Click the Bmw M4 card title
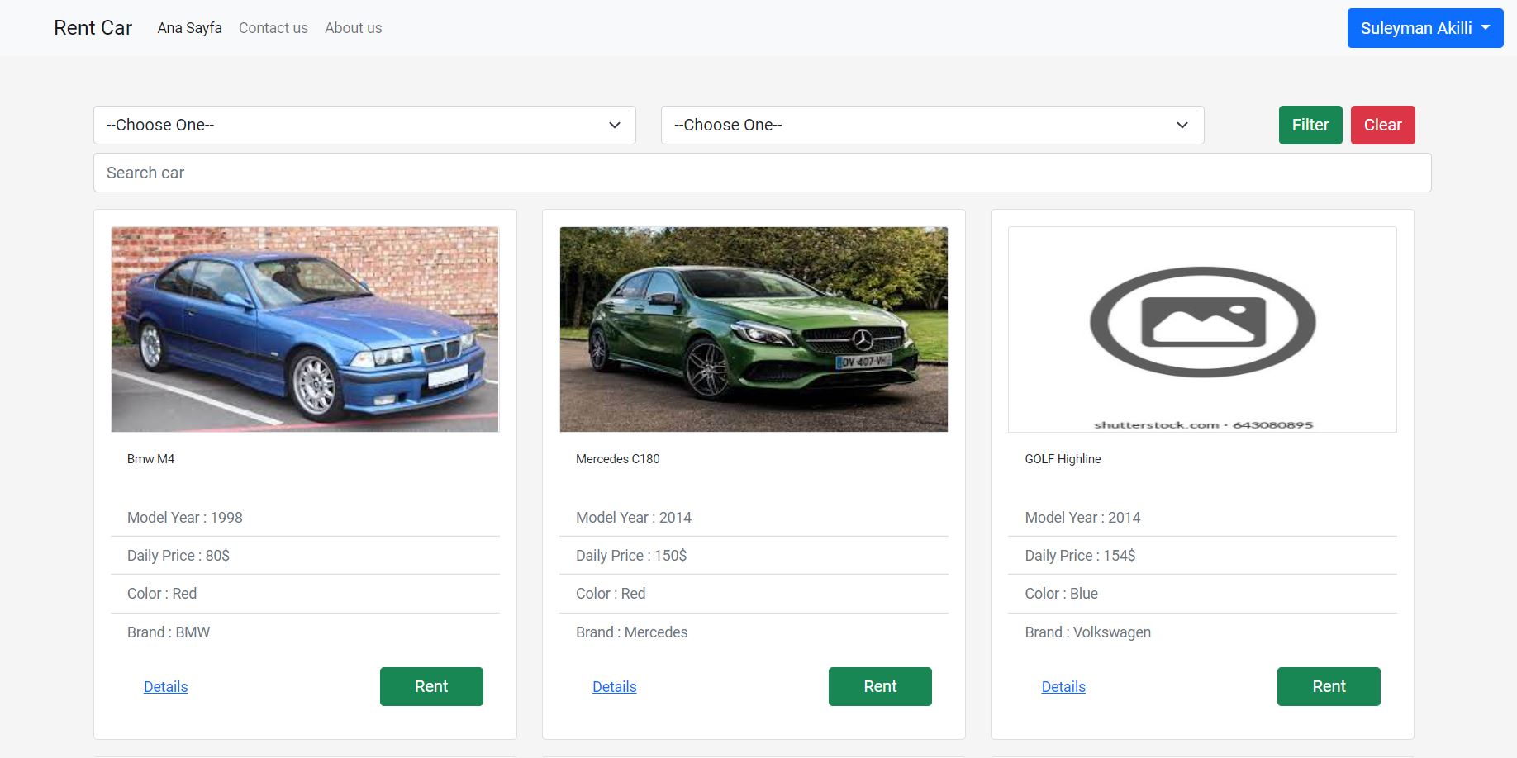 (150, 458)
